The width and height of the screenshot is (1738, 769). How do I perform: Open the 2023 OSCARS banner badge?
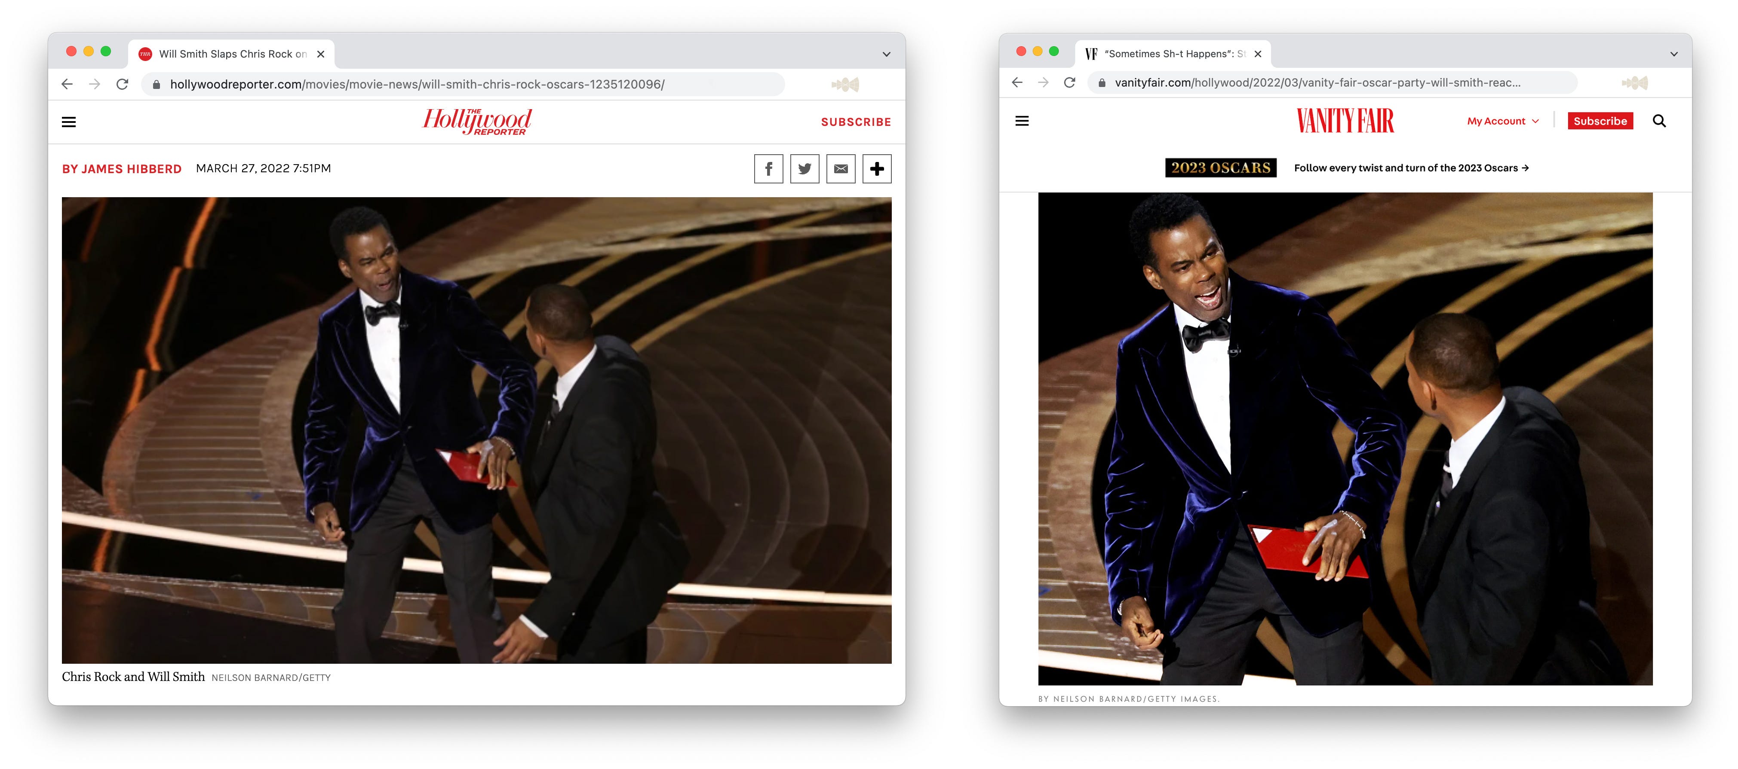point(1221,168)
